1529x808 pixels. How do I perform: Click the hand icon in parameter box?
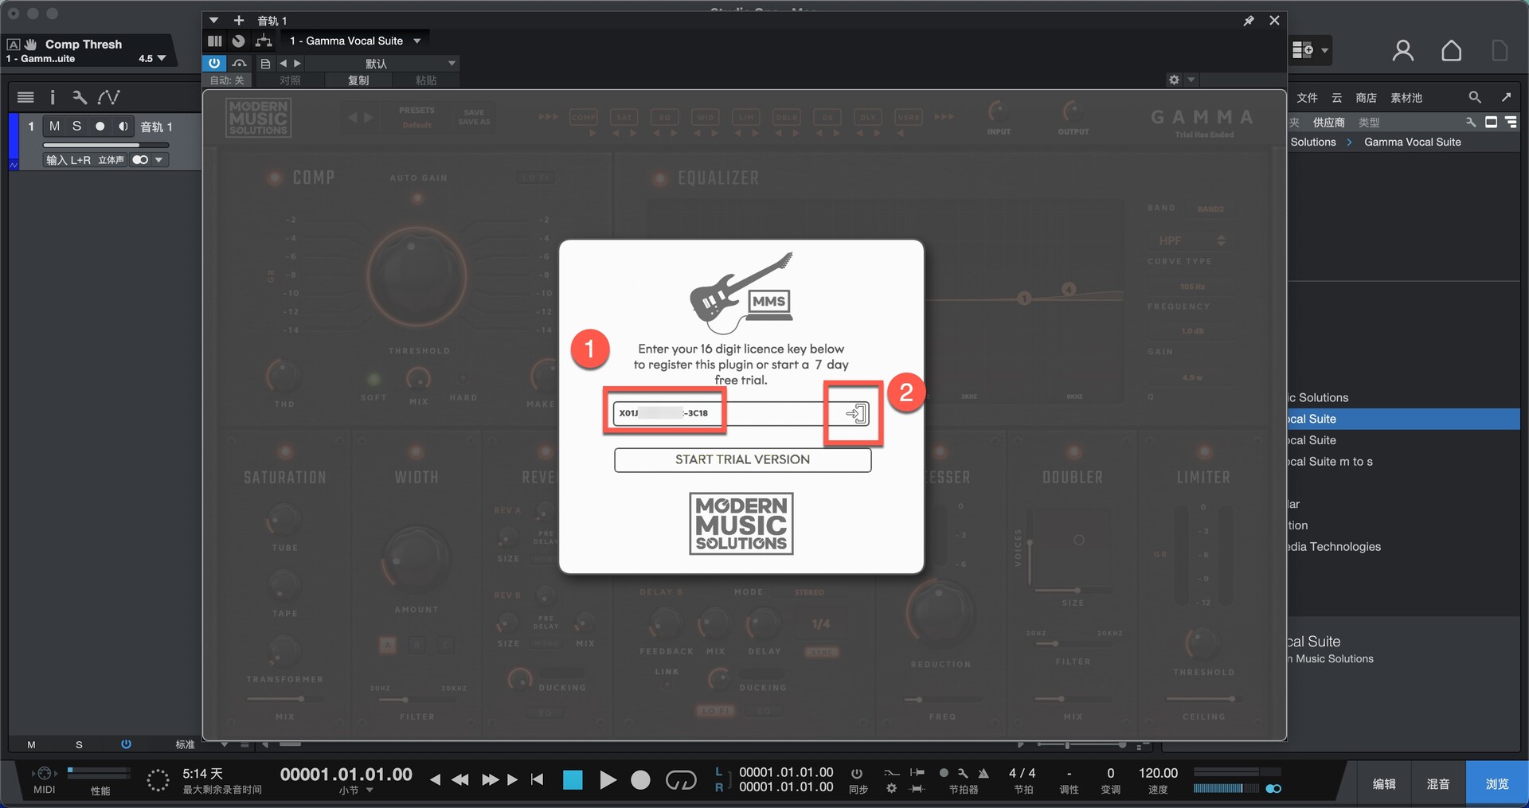click(x=31, y=45)
